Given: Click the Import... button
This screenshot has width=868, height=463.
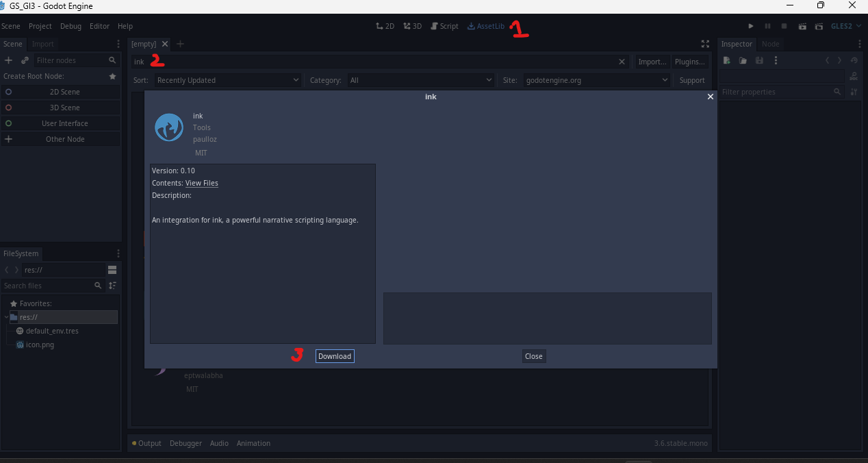Looking at the screenshot, I should pyautogui.click(x=652, y=62).
